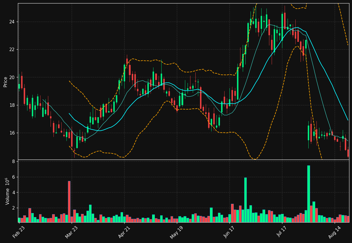The image size is (352, 243).
Task: Click the 'Apr 21' date label
Action: (x=124, y=232)
